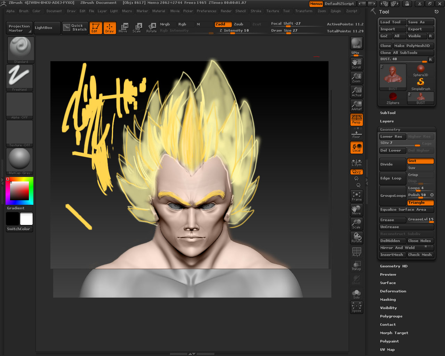Click the Move view icon in right shelf
This screenshot has width=445, height=356.
[x=356, y=210]
